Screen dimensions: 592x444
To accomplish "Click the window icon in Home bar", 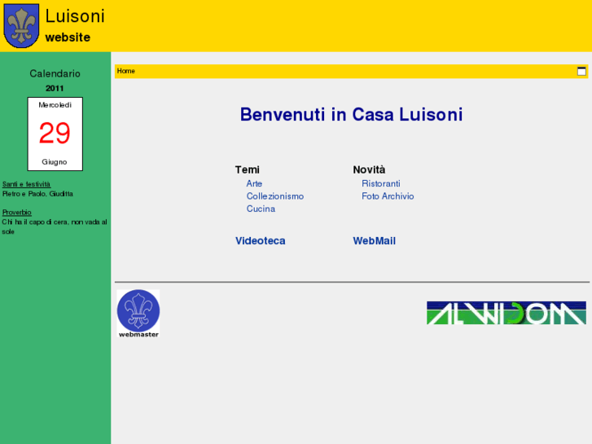I will point(581,71).
